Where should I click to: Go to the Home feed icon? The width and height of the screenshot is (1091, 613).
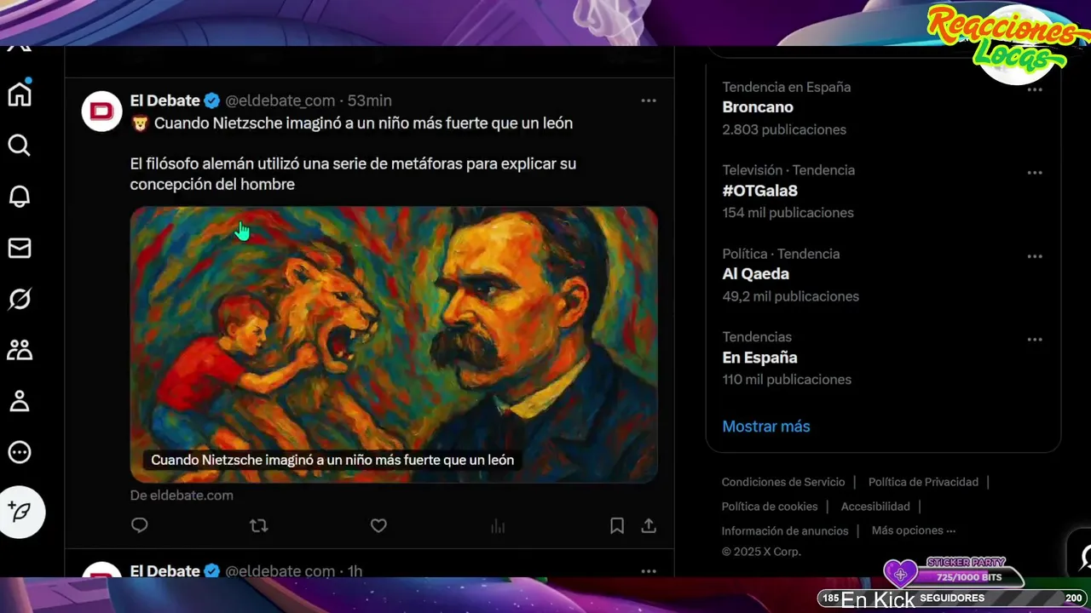pos(20,95)
